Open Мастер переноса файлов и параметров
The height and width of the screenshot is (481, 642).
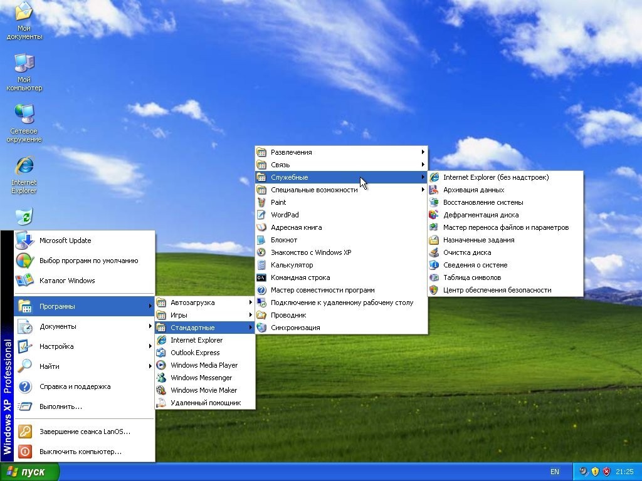coord(505,227)
